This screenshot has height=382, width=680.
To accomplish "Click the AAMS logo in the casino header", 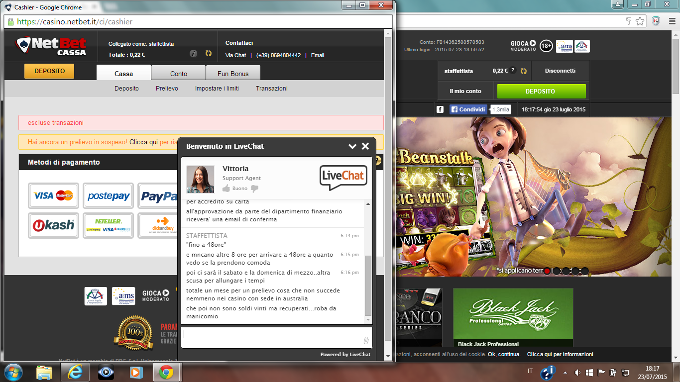I will click(x=565, y=46).
